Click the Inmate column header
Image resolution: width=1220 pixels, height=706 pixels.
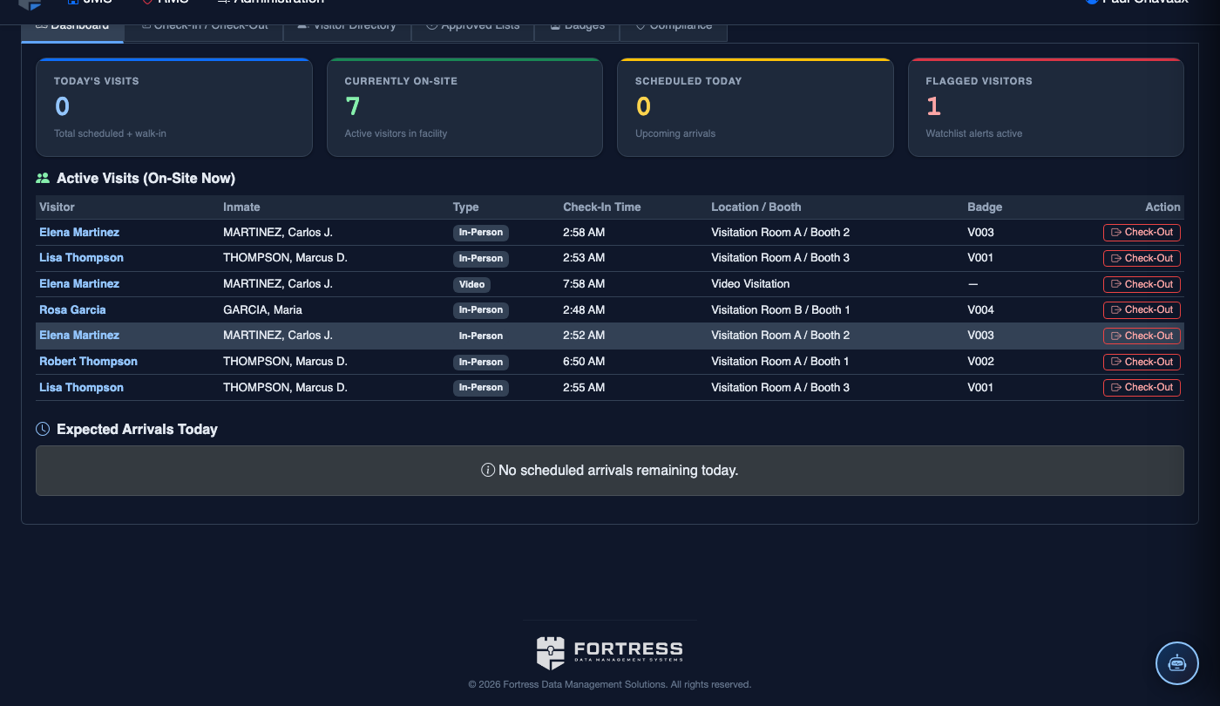(x=241, y=207)
